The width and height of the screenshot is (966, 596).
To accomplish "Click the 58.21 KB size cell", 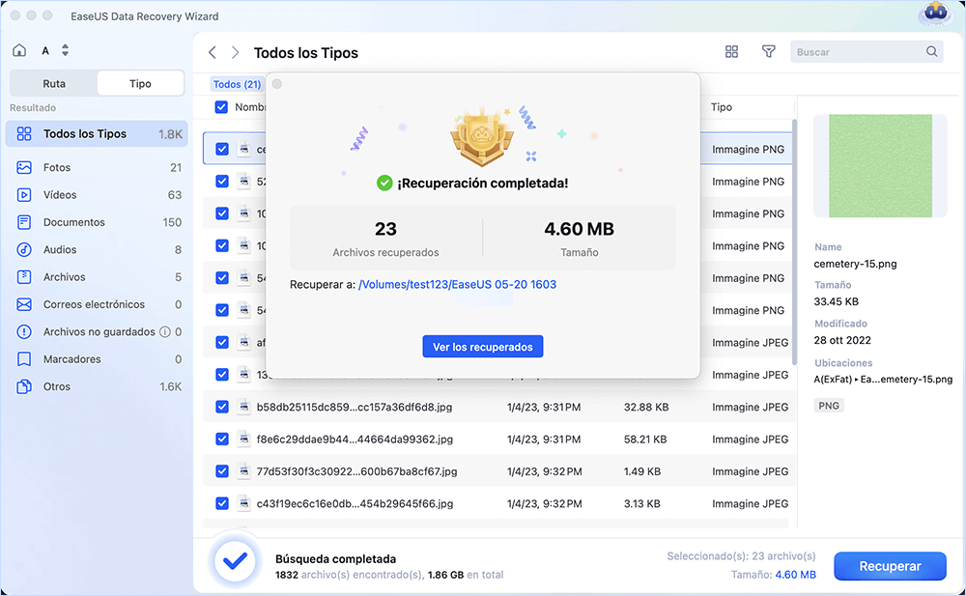I will [x=645, y=440].
